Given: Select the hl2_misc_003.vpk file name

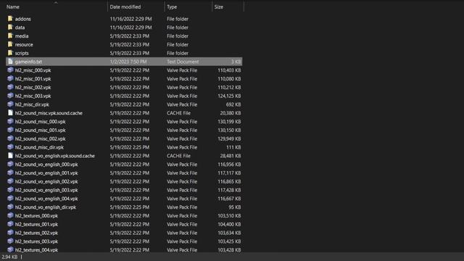Looking at the screenshot, I should click(x=33, y=96).
